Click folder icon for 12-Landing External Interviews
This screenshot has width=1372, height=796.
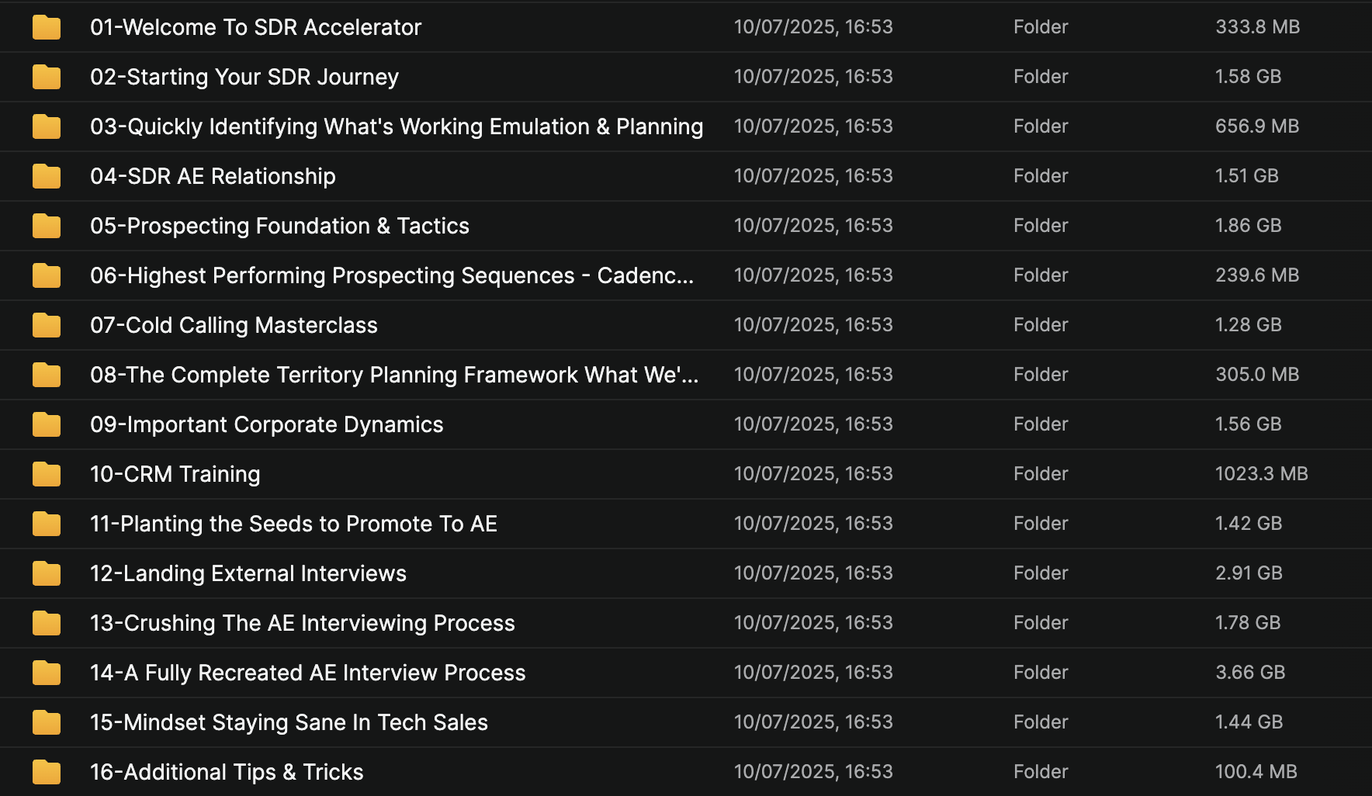[x=47, y=573]
